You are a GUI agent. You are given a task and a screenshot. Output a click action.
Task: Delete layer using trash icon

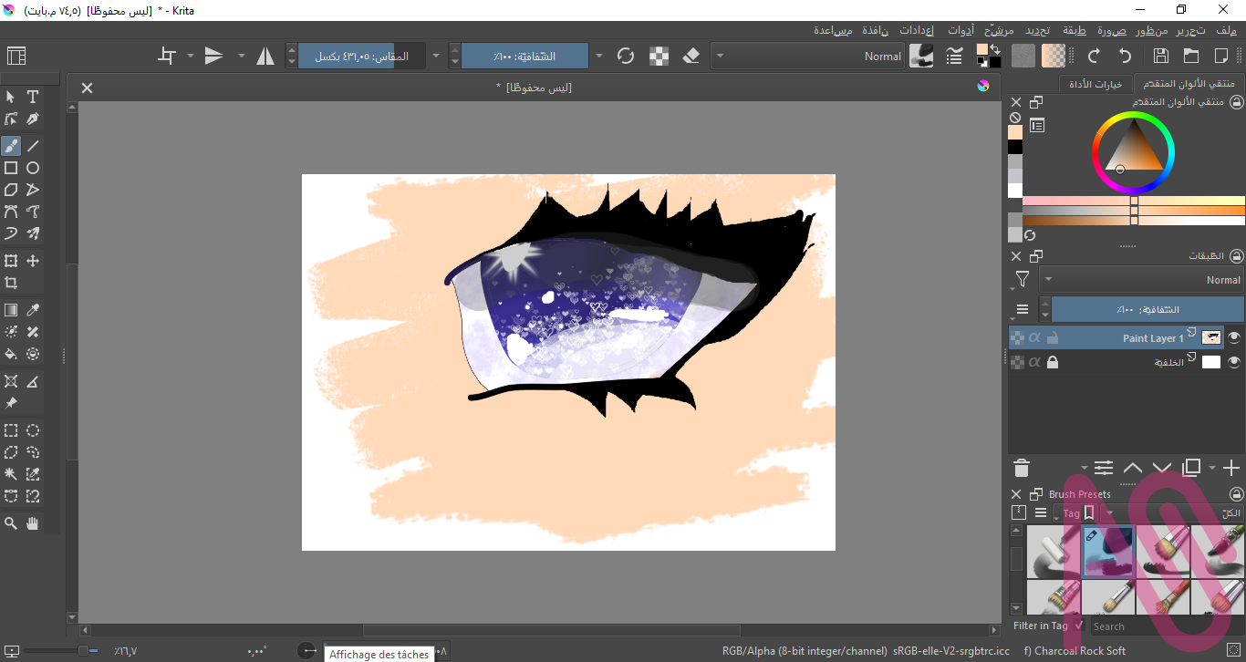pyautogui.click(x=1022, y=469)
